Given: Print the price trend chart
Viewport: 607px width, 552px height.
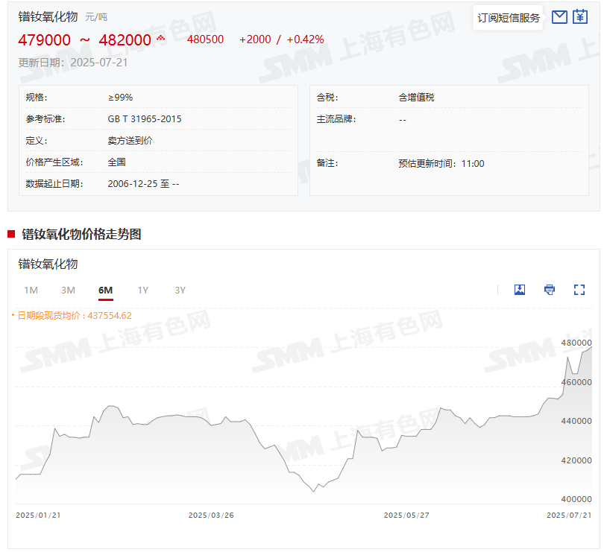Looking at the screenshot, I should tap(550, 290).
